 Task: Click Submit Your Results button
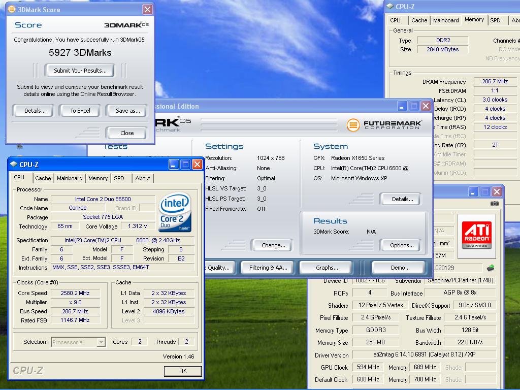pyautogui.click(x=80, y=70)
